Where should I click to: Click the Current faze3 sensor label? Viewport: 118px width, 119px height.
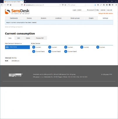coord(72,51)
